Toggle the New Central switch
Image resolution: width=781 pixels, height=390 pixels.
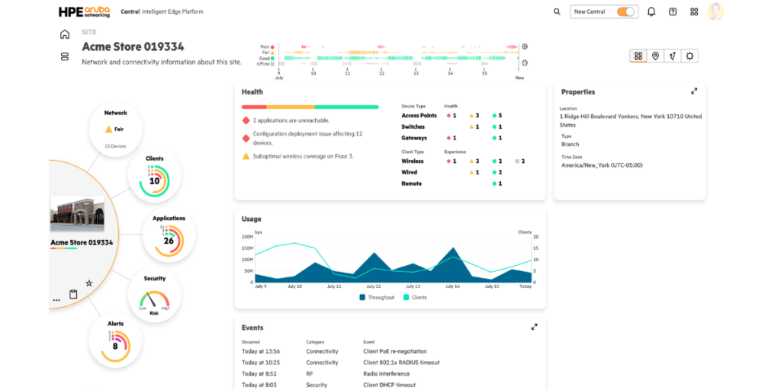coord(625,11)
